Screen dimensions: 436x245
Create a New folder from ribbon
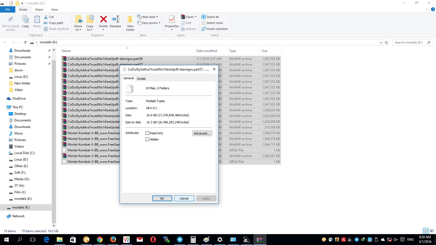(x=130, y=23)
